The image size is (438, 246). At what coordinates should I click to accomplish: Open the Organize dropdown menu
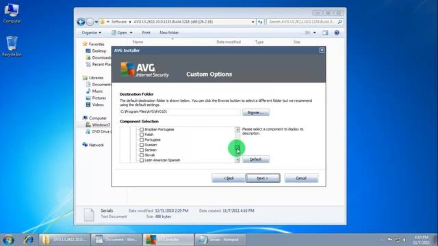tap(91, 33)
